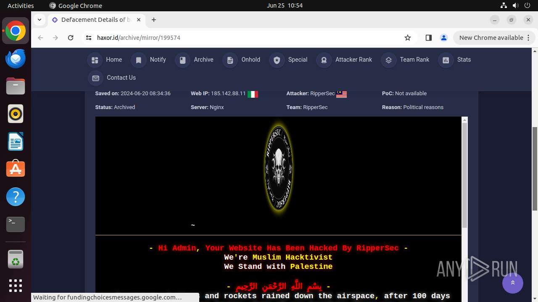
Task: Click Web IP 185.142.88.11 text
Action: 218,94
